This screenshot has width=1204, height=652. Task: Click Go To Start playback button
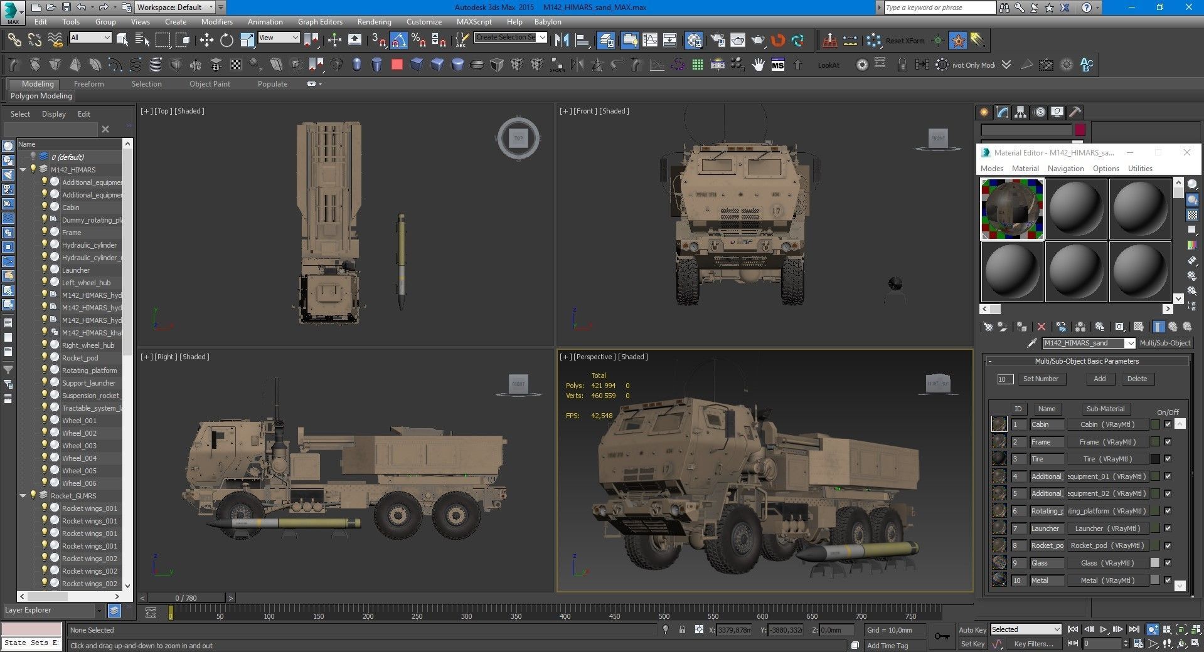pyautogui.click(x=1073, y=629)
